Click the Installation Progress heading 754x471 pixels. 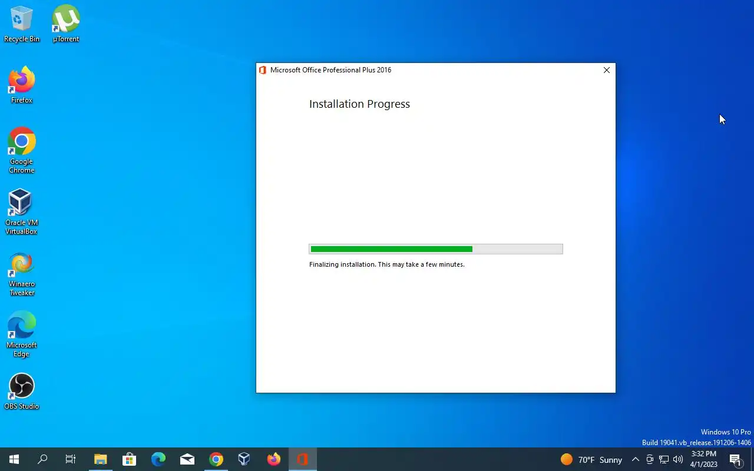click(359, 104)
